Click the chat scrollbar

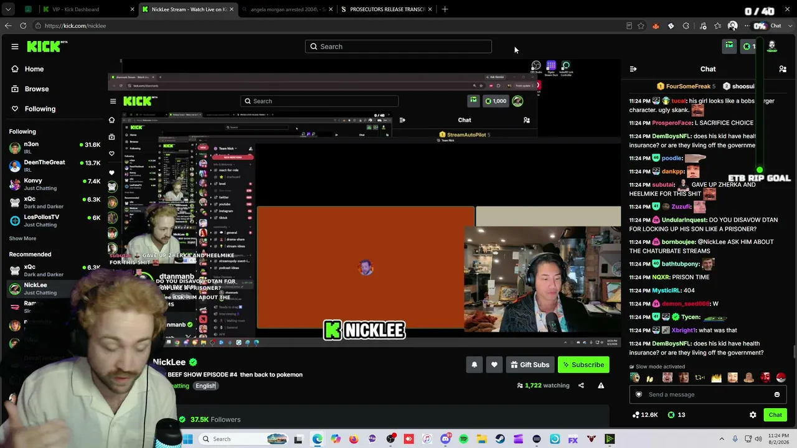tap(794, 352)
